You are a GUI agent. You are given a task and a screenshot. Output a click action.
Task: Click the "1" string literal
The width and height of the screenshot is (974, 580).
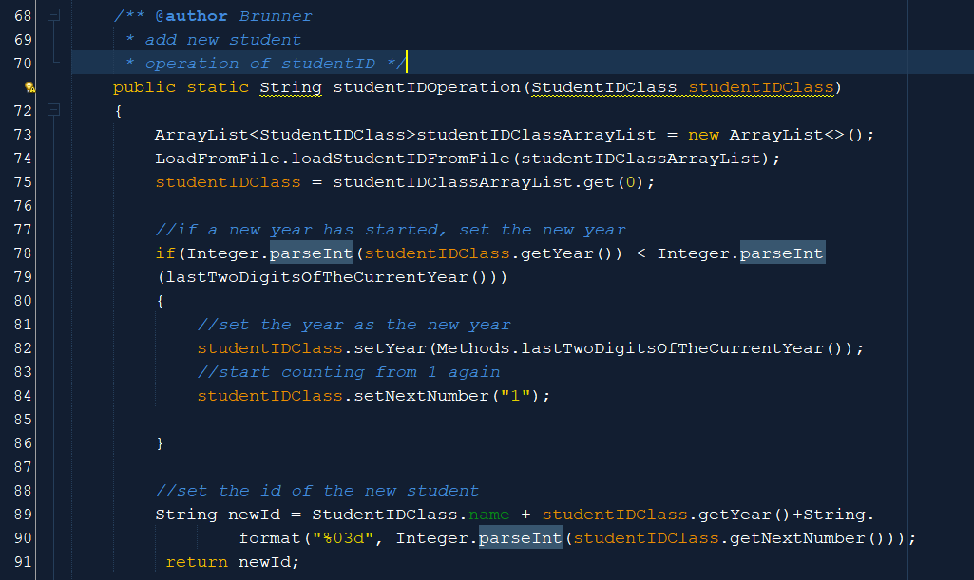point(516,396)
